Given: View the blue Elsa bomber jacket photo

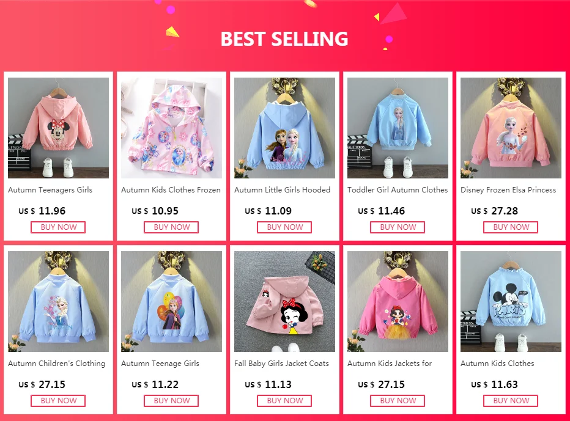Looking at the screenshot, I should [x=398, y=128].
